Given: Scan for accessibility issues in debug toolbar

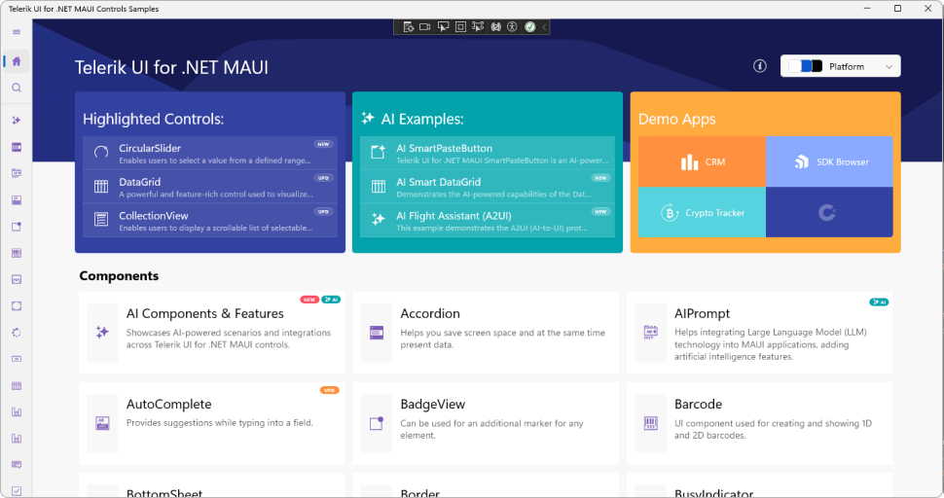Looking at the screenshot, I should (x=512, y=27).
